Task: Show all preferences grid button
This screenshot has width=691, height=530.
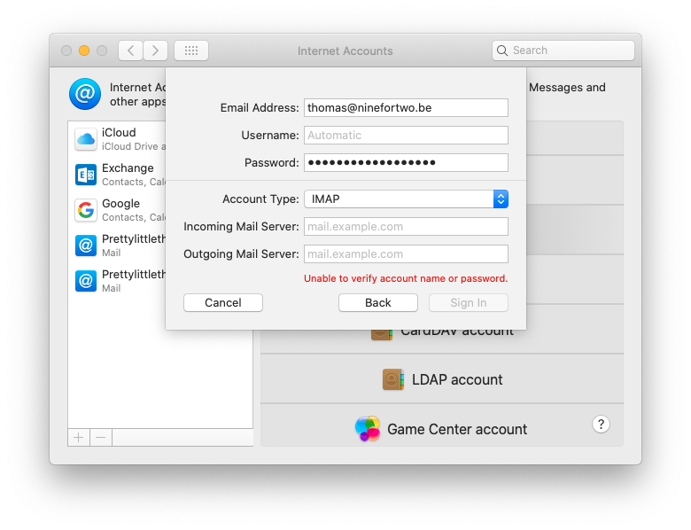Action: [191, 51]
